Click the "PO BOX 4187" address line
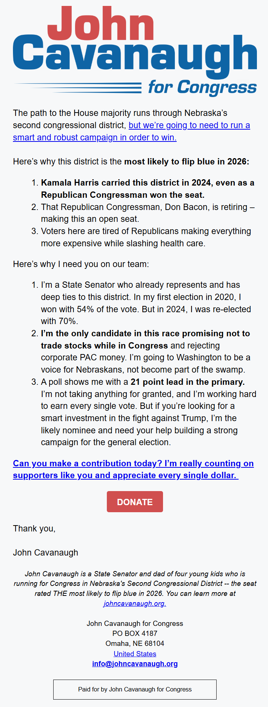268x707 pixels. tap(135, 633)
